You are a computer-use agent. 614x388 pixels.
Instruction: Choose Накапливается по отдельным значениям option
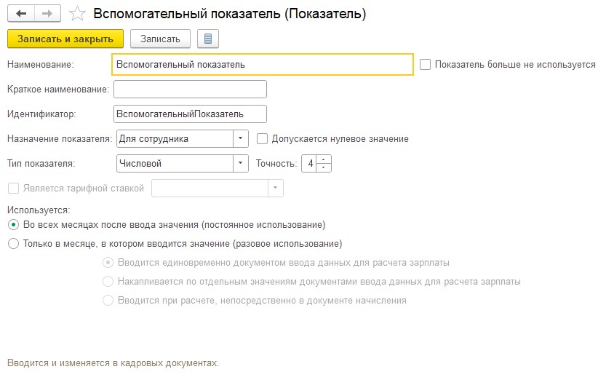click(108, 282)
